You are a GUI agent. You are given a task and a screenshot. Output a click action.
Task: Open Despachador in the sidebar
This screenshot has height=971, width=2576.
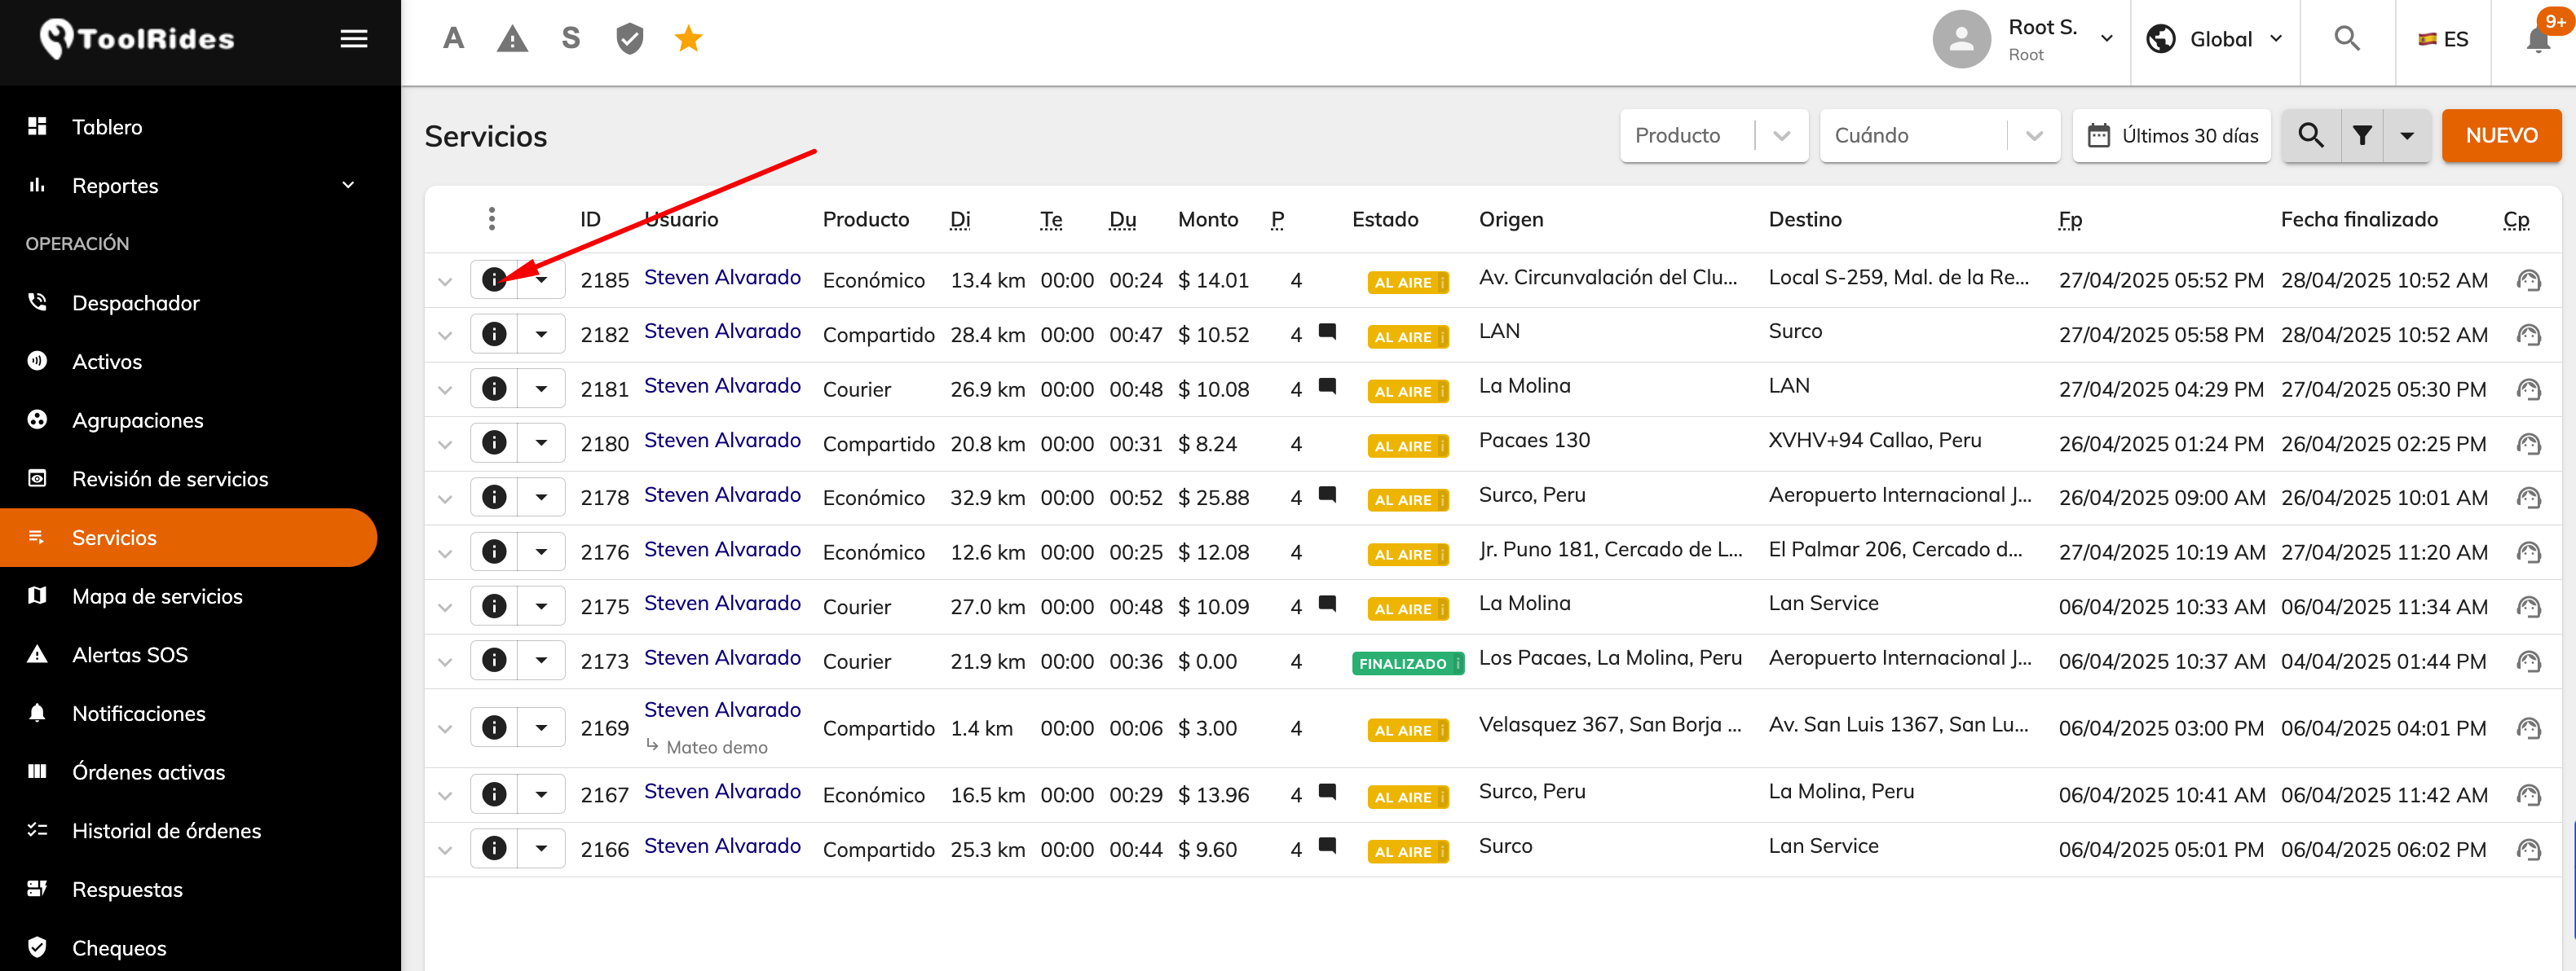click(188, 303)
